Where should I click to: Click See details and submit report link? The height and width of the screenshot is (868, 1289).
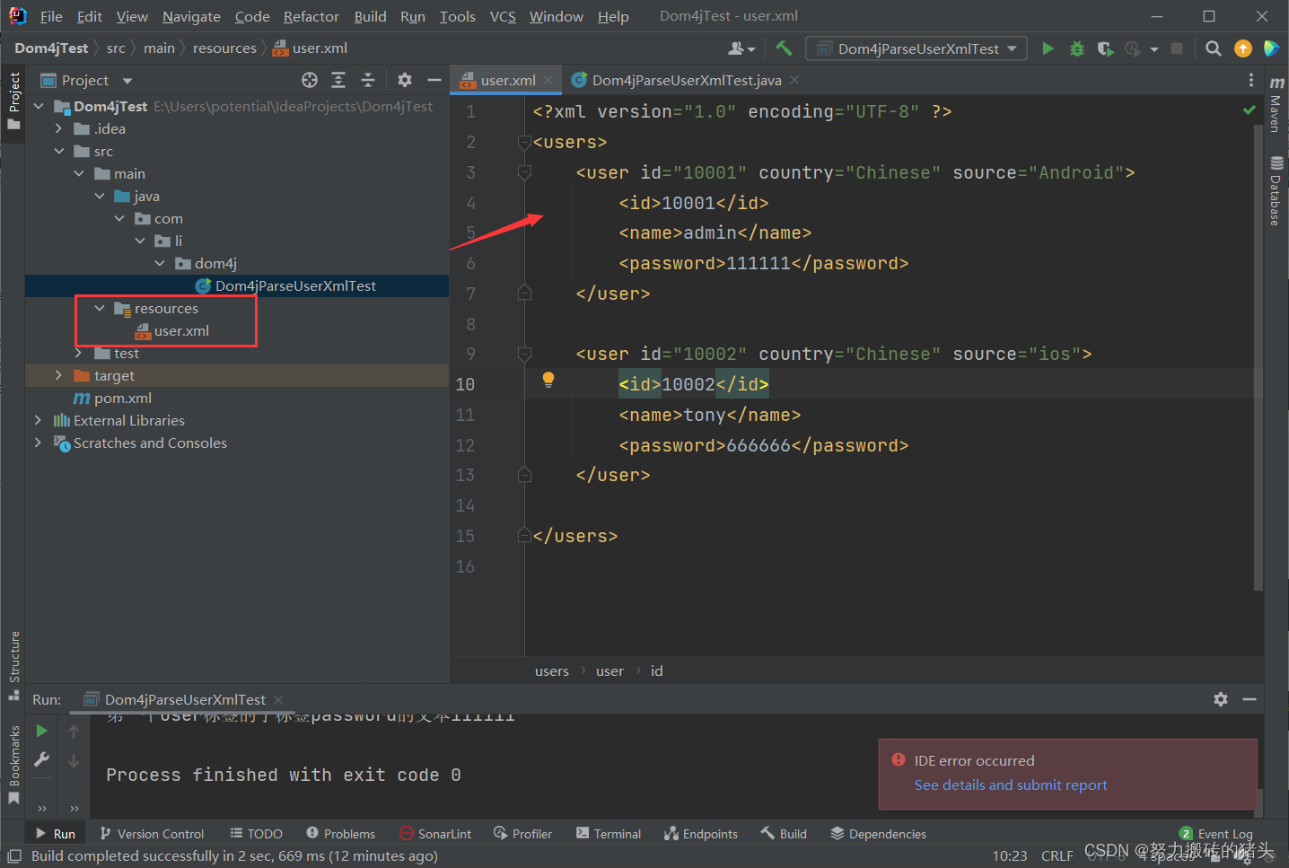1010,785
